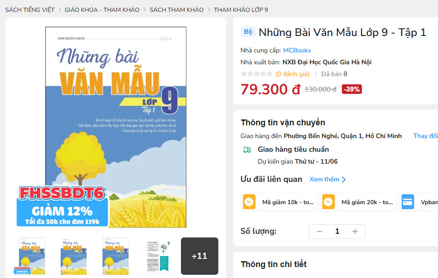Decrease quantity with the minus icon
The image size is (438, 278).
(319, 232)
